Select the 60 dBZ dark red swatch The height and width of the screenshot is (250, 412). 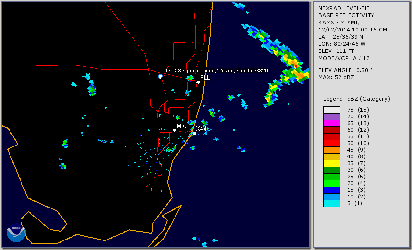pyautogui.click(x=332, y=130)
